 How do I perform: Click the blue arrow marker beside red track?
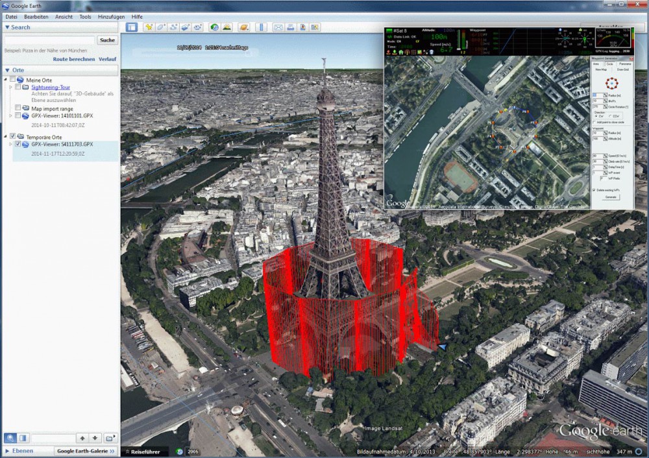(443, 347)
